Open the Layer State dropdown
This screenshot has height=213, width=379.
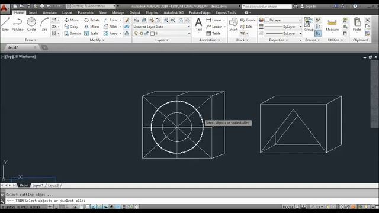point(162,27)
